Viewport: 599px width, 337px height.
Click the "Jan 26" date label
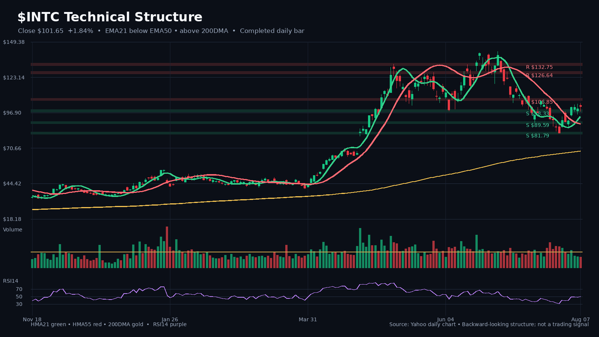170,319
